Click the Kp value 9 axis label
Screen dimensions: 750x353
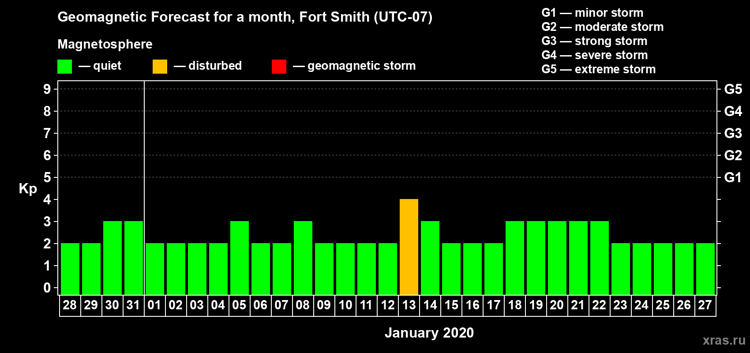click(47, 89)
